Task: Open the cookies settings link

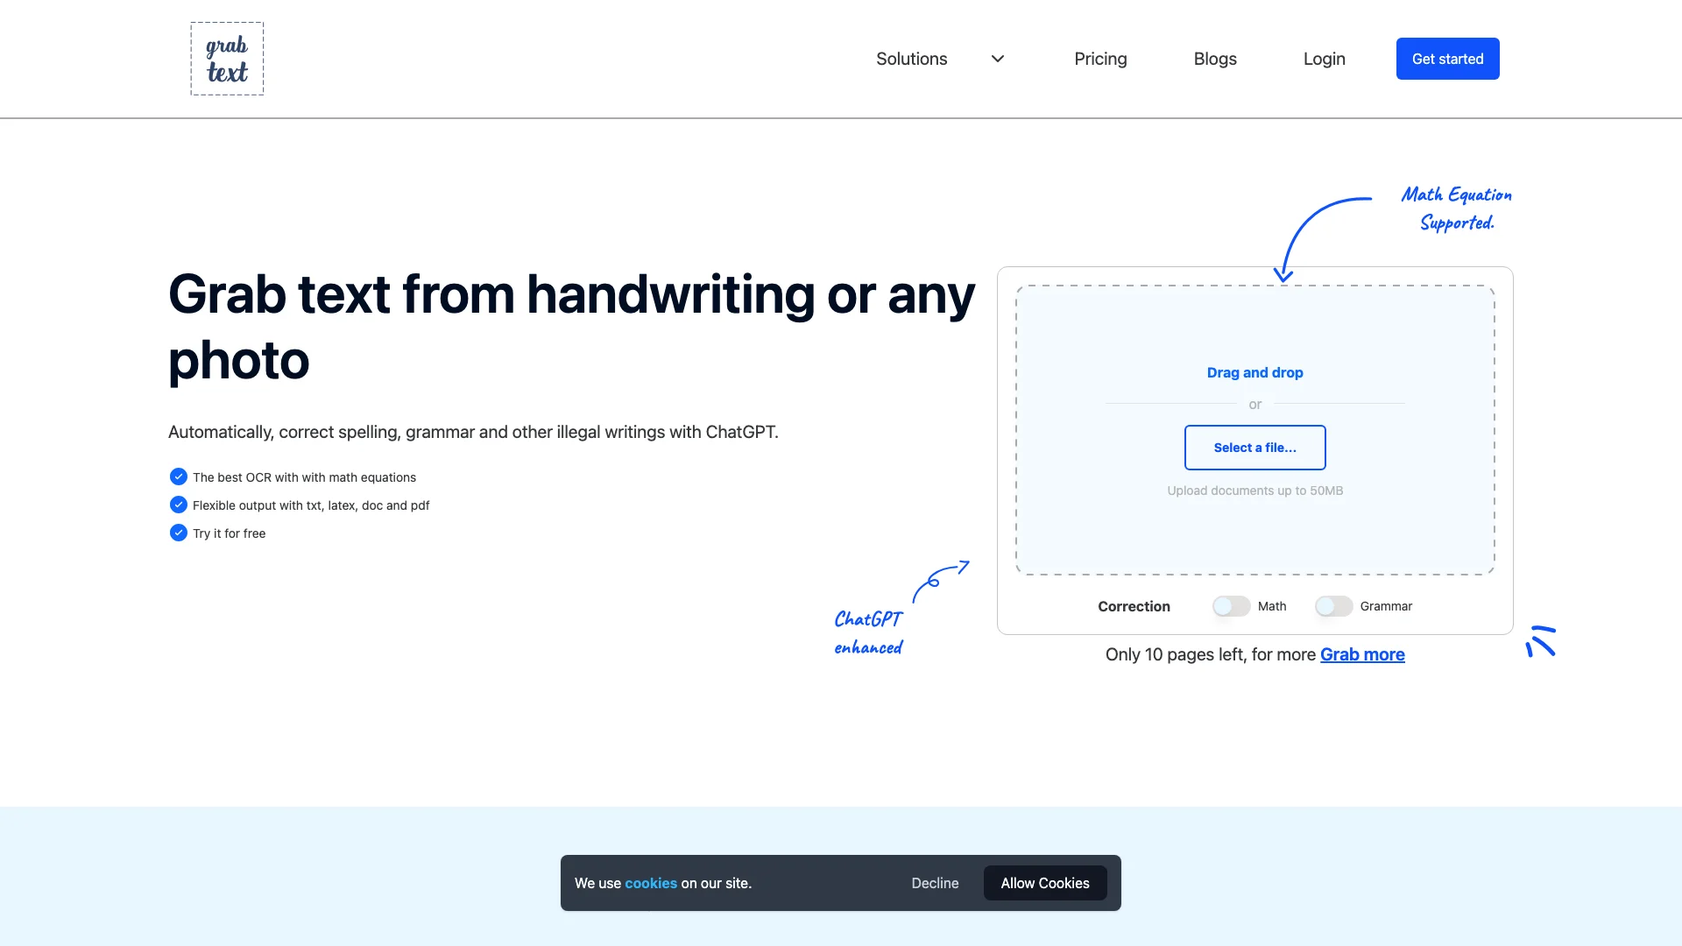Action: (650, 882)
